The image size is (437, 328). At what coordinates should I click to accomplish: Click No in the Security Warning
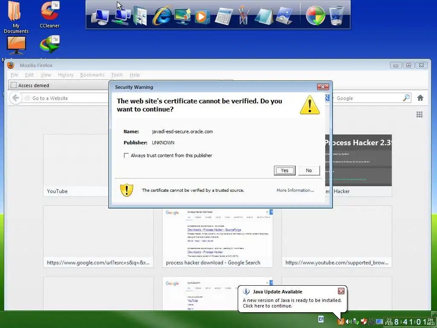309,170
